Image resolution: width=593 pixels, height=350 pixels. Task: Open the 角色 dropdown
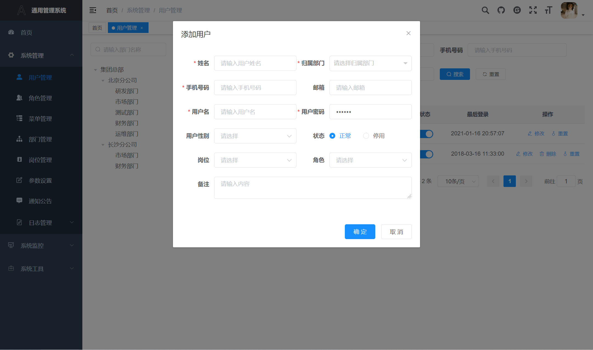click(370, 160)
